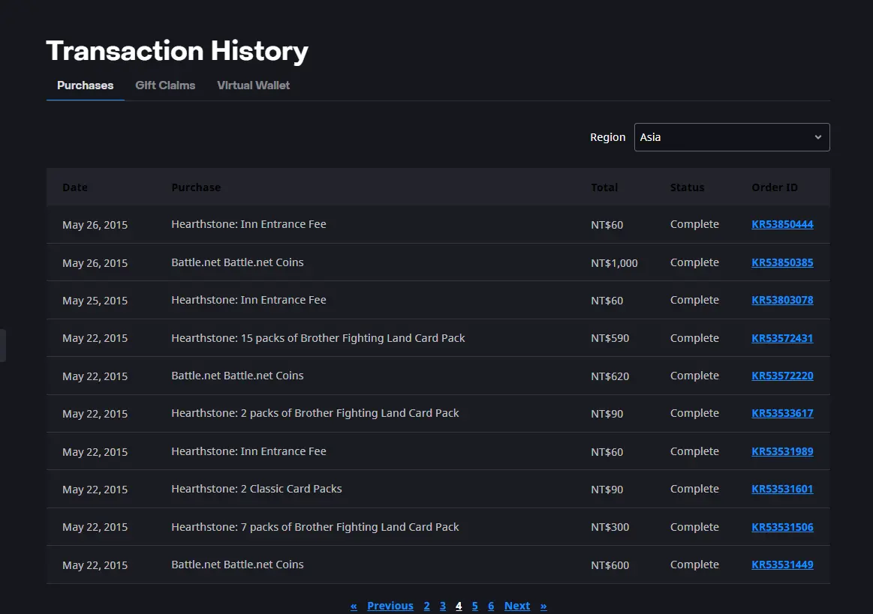
Task: Click Battle.net Coins purchase for NT$620
Action: tap(237, 376)
